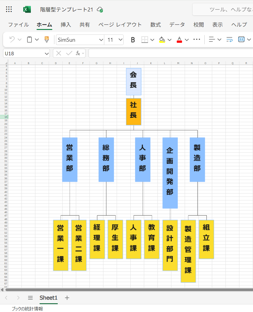Expand the borders options arrow
The image size is (253, 312).
152,40
